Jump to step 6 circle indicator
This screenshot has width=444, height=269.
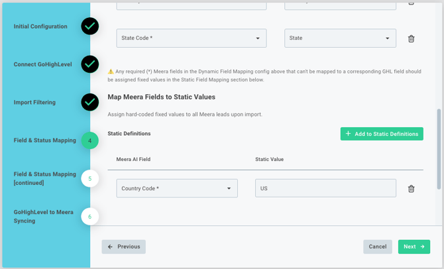point(89,217)
